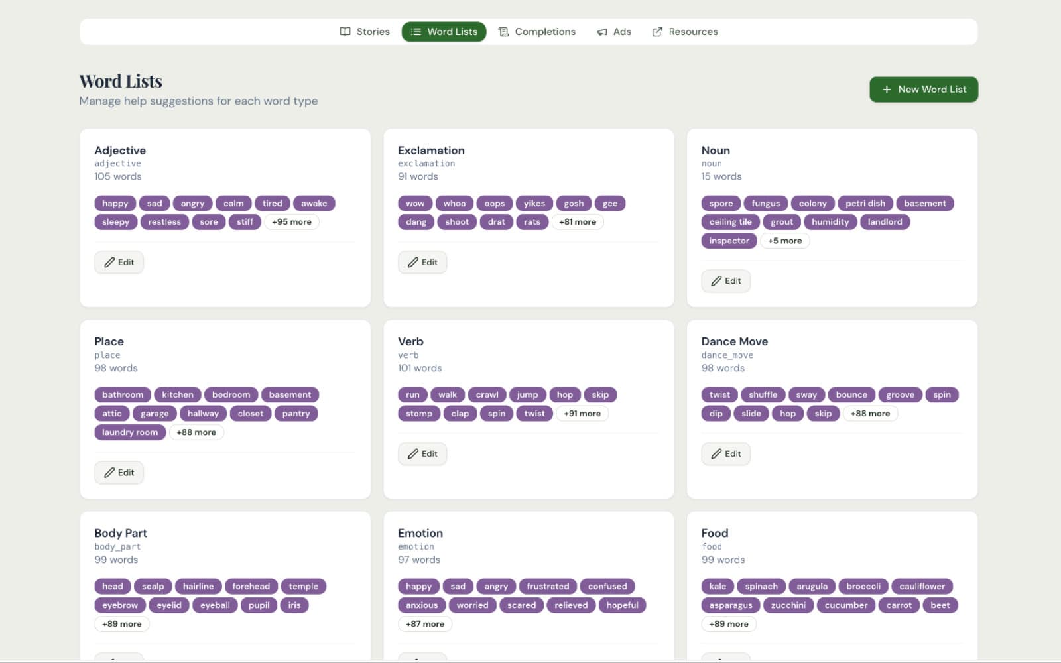Expand the +81 more exclamation words
This screenshot has width=1061, height=663.
pyautogui.click(x=578, y=221)
